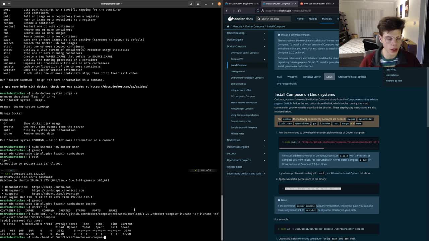The height and width of the screenshot is (241, 429).
Task: Click the sudo chmod code block
Action: point(329,189)
